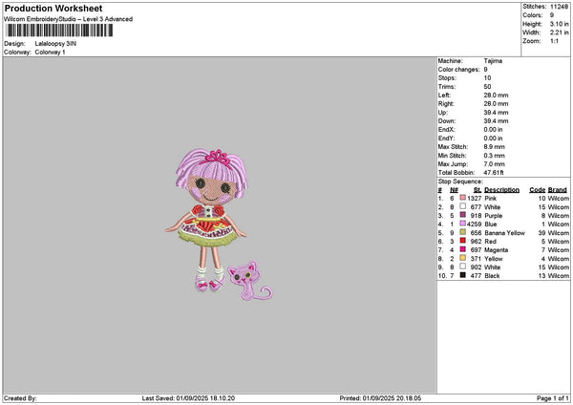Click the Stops value 10

487,78
